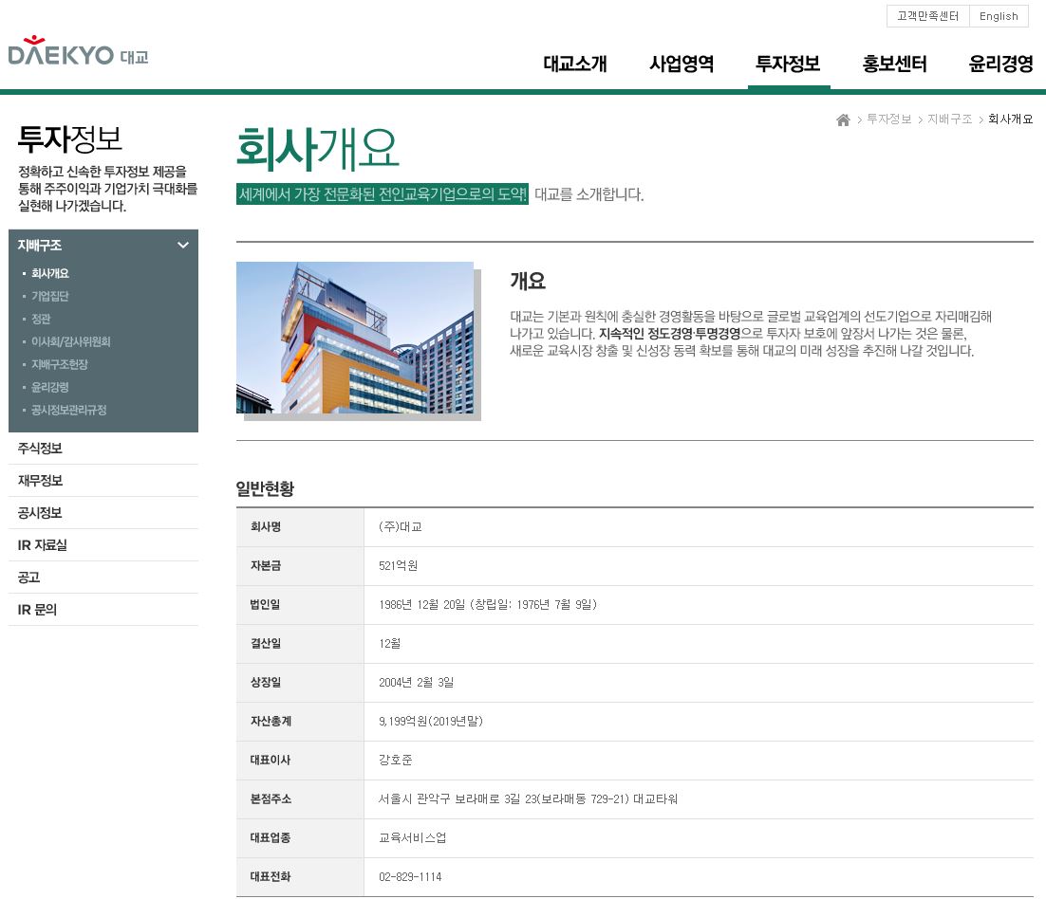This screenshot has height=899, width=1046.
Task: Click the 대표이사 row label
Action: pyautogui.click(x=271, y=760)
